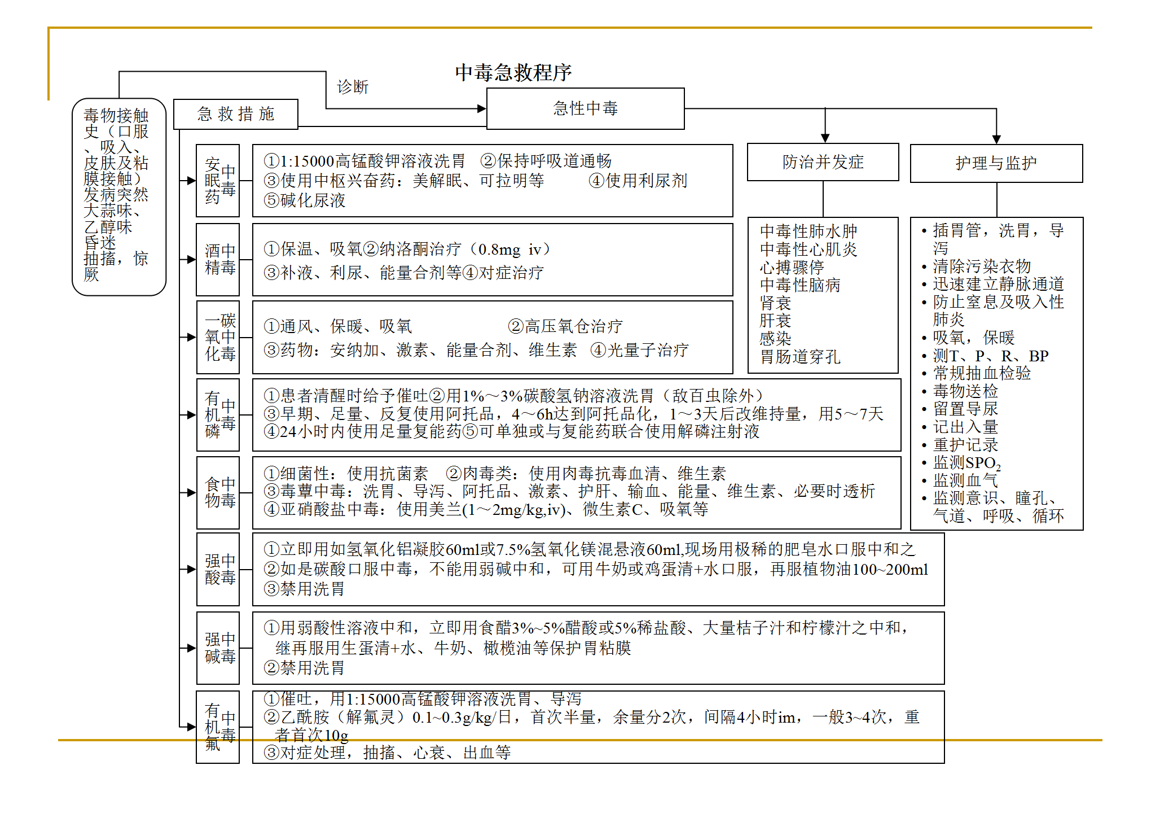Click line ④24小时内使用足量复能药
Viewport: 1160px width, 822px height.
pos(512,431)
